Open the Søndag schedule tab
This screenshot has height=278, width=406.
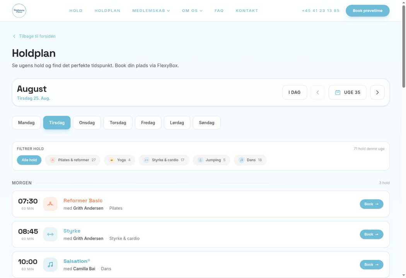click(x=206, y=123)
